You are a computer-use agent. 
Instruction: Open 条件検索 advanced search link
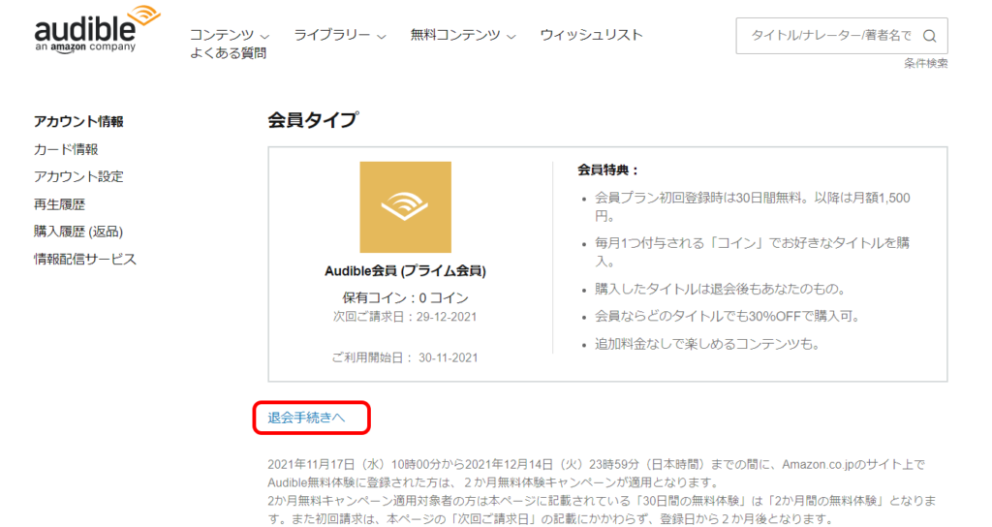[925, 63]
